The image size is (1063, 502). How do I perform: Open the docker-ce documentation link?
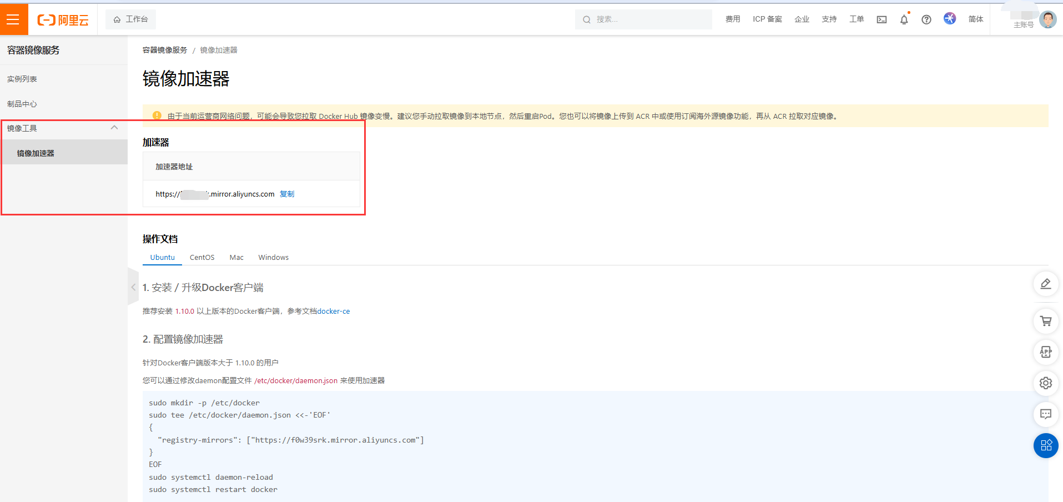click(334, 311)
